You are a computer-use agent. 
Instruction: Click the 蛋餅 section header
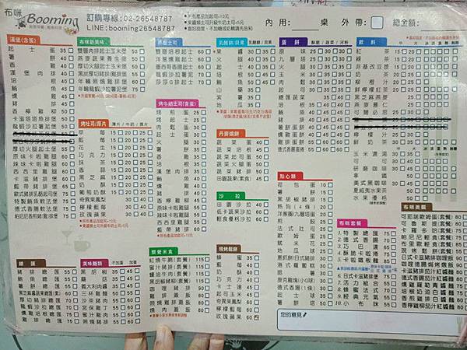293,42
